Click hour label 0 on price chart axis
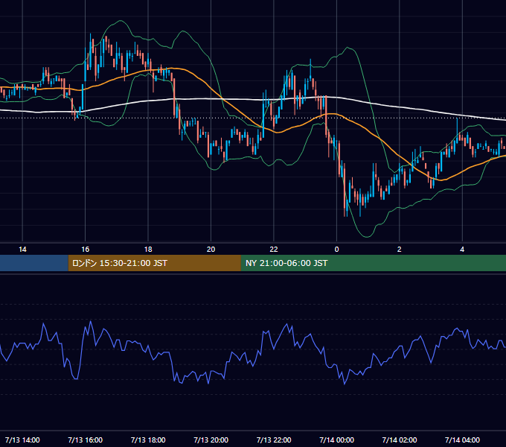The image size is (506, 447). pyautogui.click(x=336, y=250)
